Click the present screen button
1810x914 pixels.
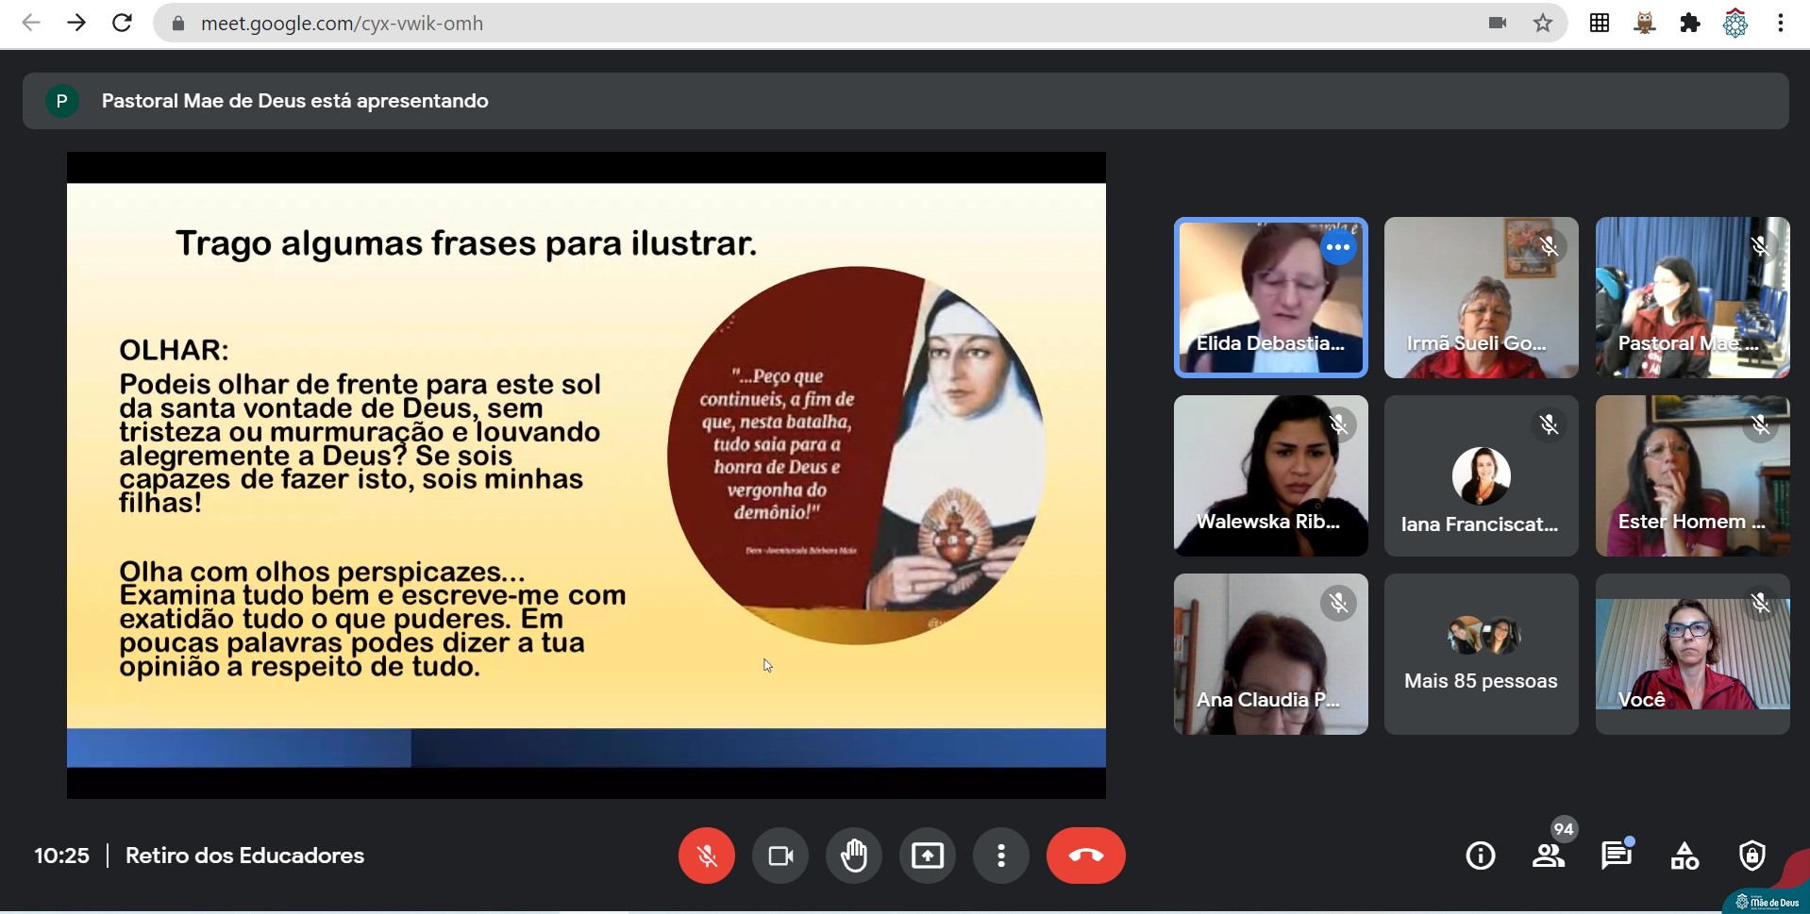[927, 856]
